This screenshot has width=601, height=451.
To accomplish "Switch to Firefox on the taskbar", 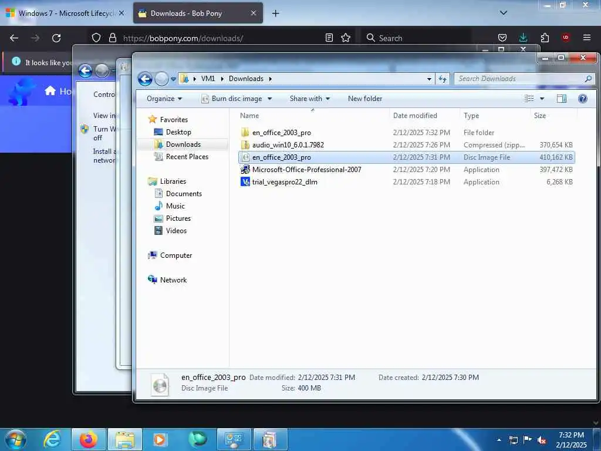I will coord(88,439).
